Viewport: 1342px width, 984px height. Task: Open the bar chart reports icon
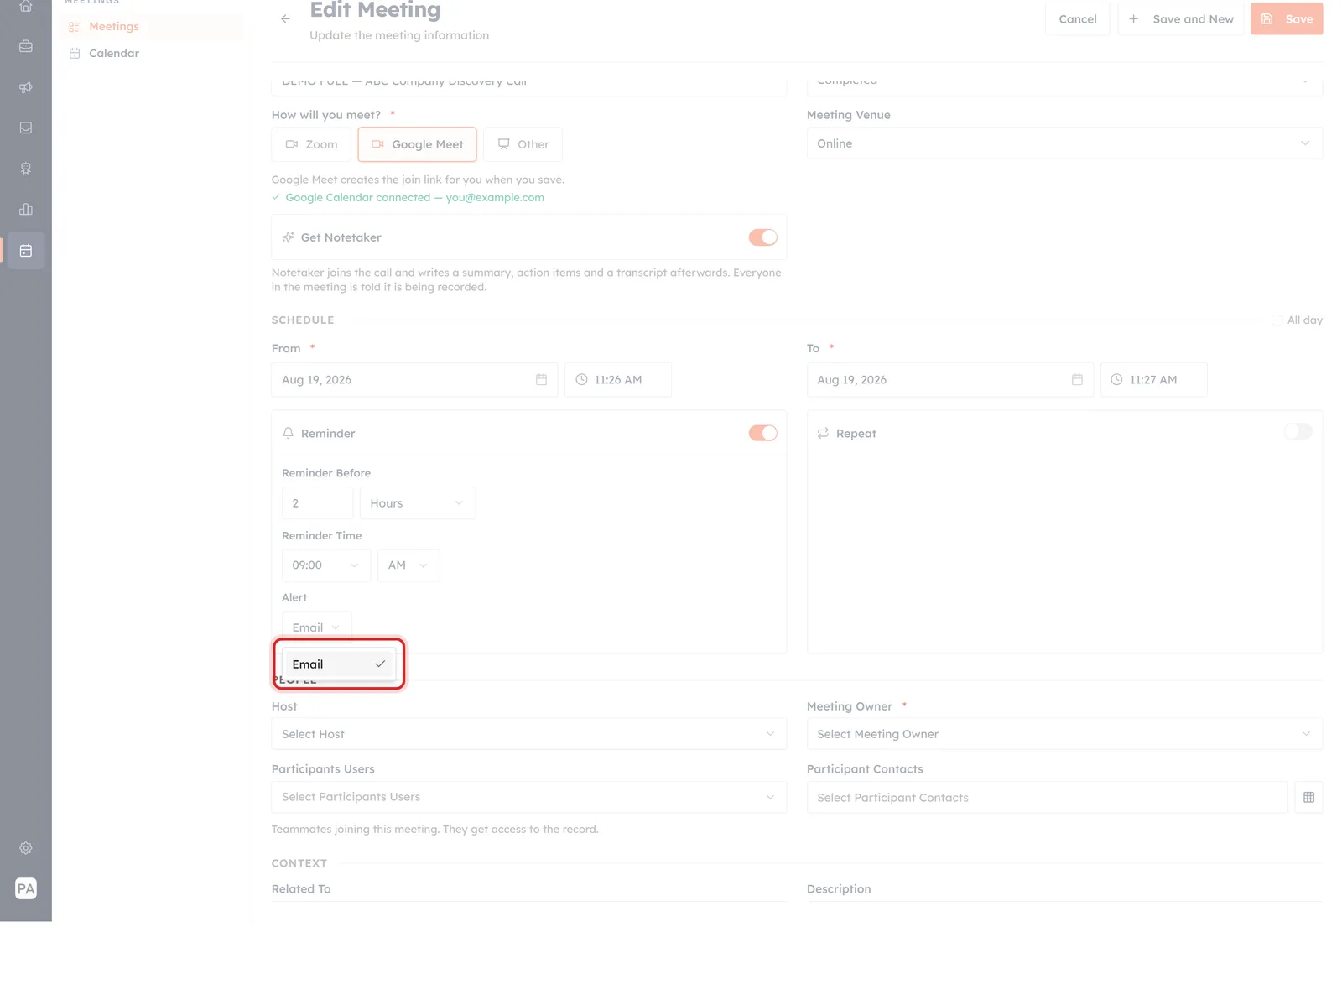pyautogui.click(x=26, y=210)
